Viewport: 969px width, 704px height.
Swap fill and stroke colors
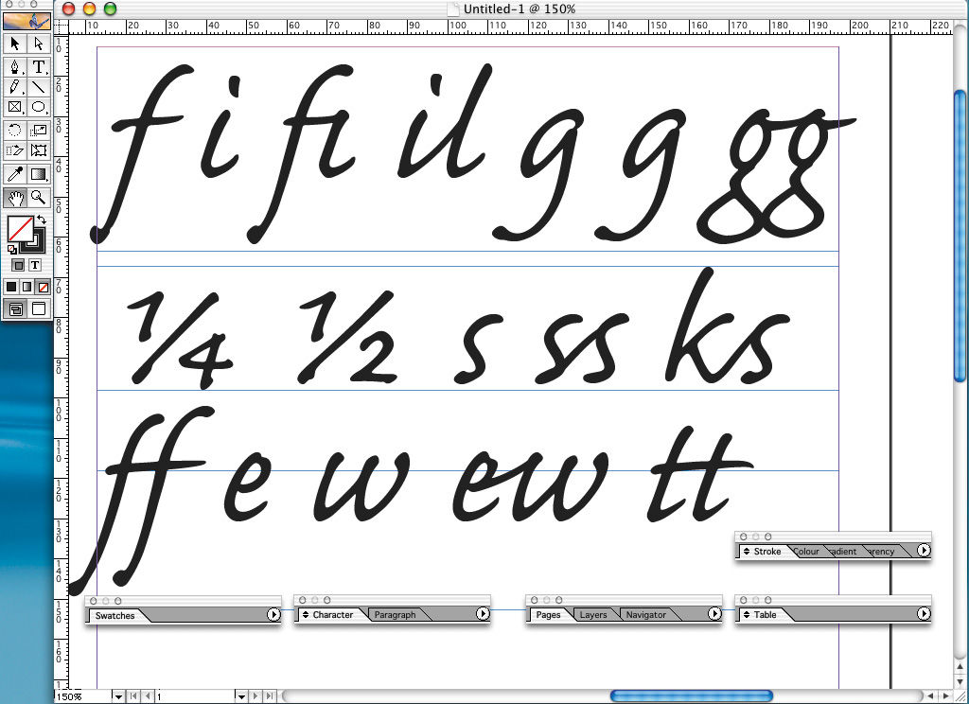point(42,220)
